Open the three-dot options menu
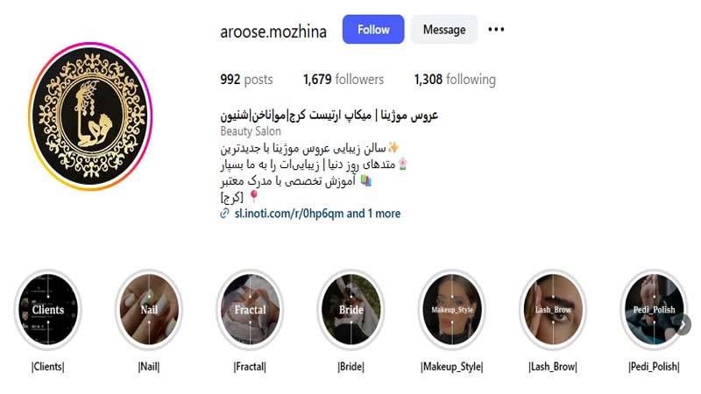 coord(496,30)
